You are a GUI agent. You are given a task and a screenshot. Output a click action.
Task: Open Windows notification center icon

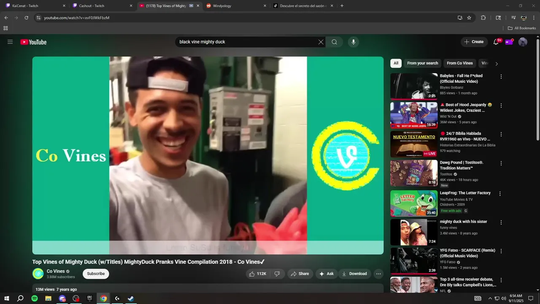pyautogui.click(x=531, y=299)
